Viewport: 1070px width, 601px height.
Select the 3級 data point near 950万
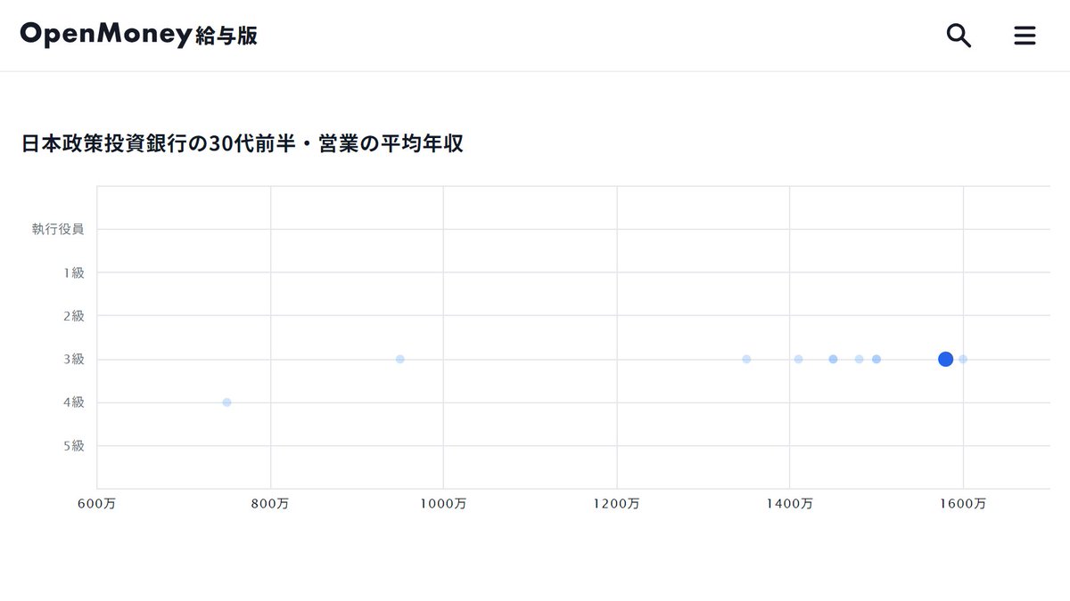[400, 359]
